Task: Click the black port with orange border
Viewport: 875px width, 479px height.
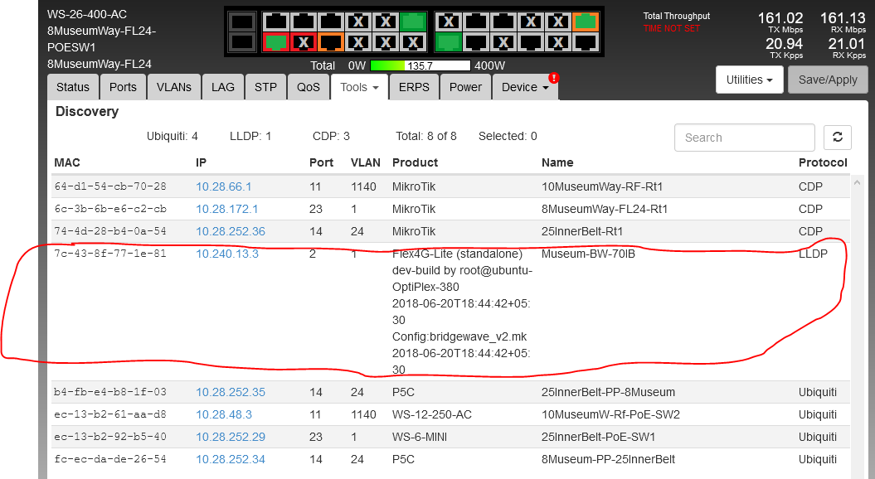Action: coord(331,41)
